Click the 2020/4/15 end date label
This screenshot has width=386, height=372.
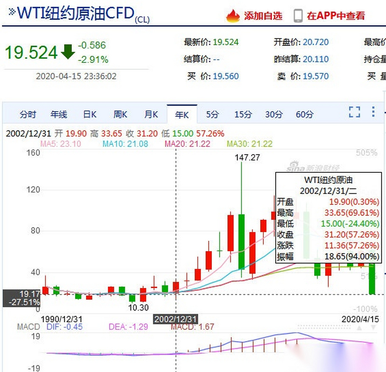tap(360, 319)
